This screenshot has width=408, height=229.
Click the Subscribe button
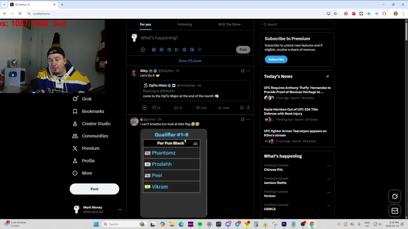pos(276,59)
